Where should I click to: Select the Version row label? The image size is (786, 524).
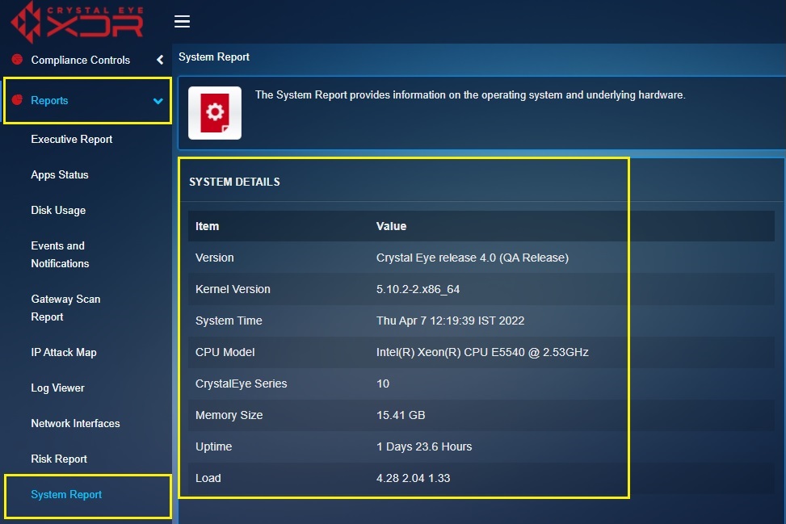point(215,258)
